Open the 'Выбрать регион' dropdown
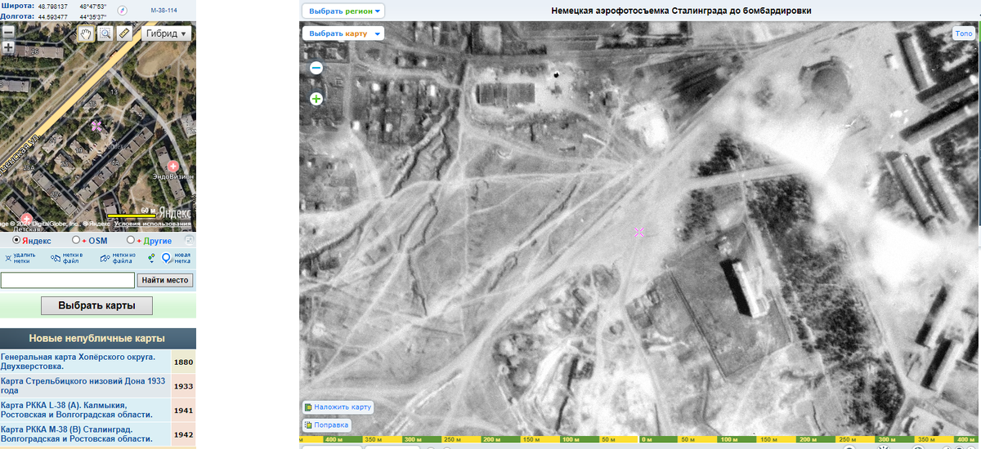 click(x=343, y=11)
